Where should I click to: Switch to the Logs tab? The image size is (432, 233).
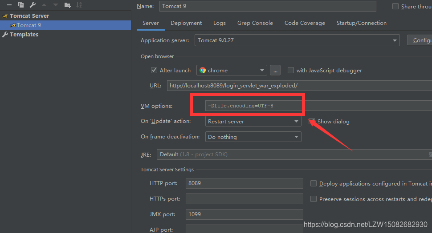(219, 23)
